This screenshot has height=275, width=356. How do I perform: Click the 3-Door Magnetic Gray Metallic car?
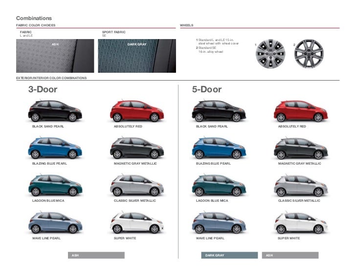coord(137,148)
